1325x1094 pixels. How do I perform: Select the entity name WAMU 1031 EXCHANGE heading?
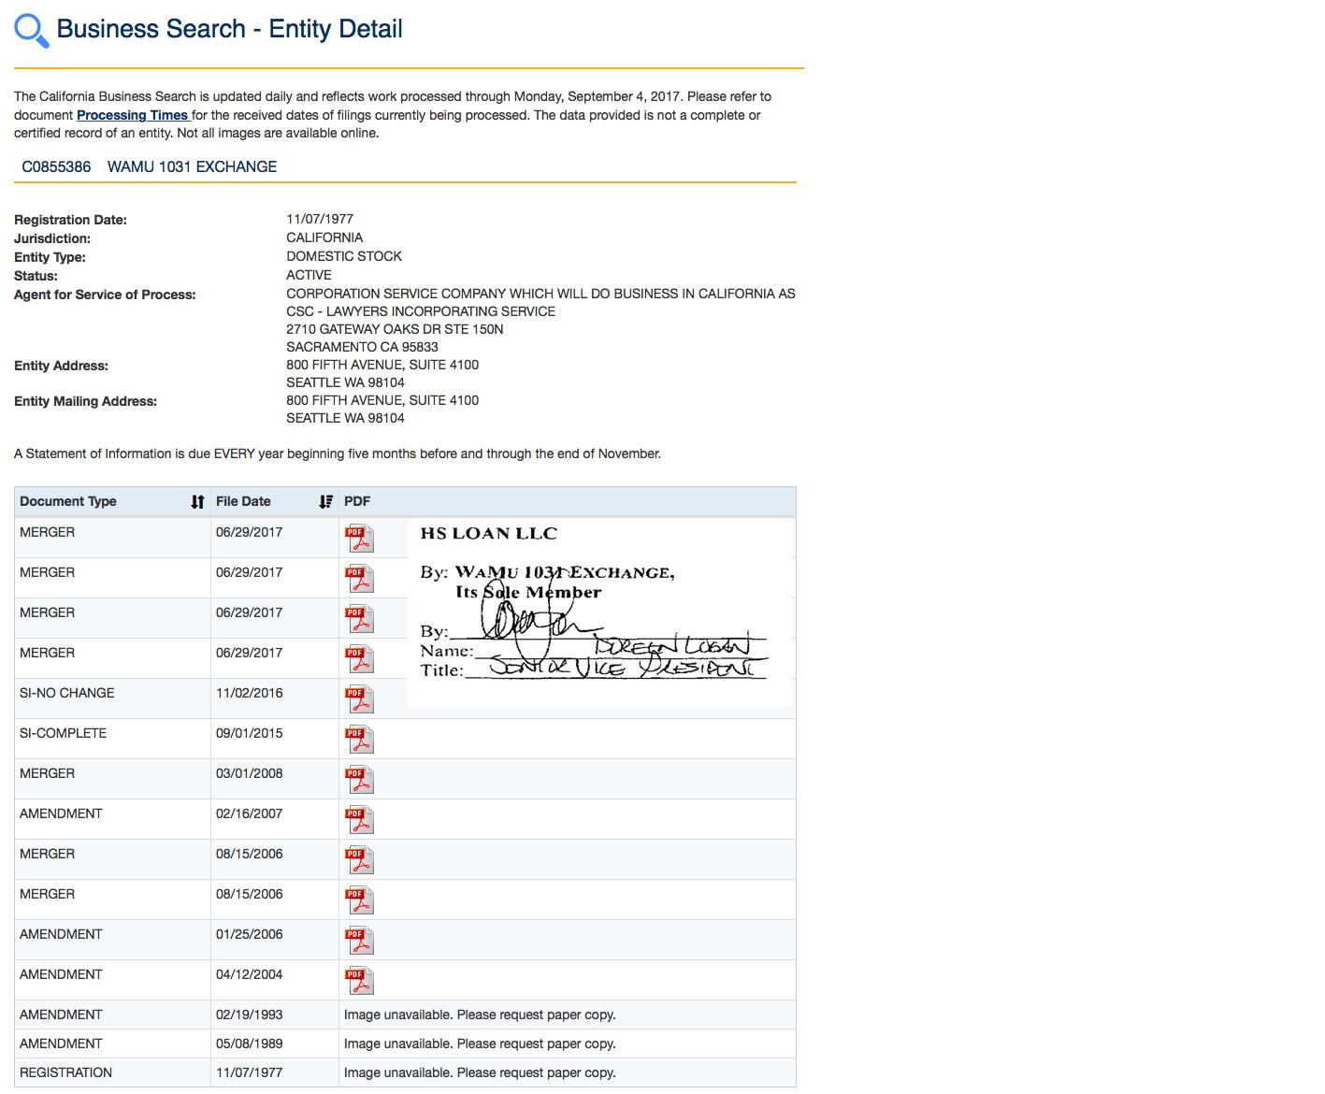click(x=192, y=166)
